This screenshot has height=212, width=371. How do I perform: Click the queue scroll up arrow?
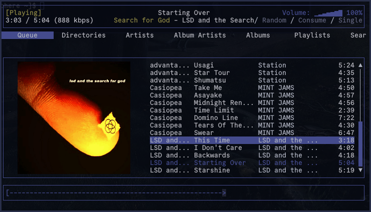pyautogui.click(x=360, y=65)
